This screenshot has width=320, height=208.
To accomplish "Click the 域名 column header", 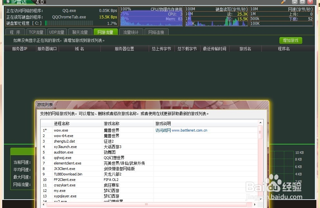I will [80, 49].
